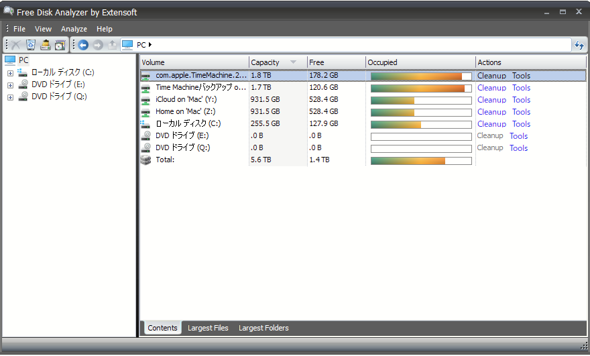Sort by the Volume column header
Image resolution: width=590 pixels, height=356 pixels.
tap(194, 62)
